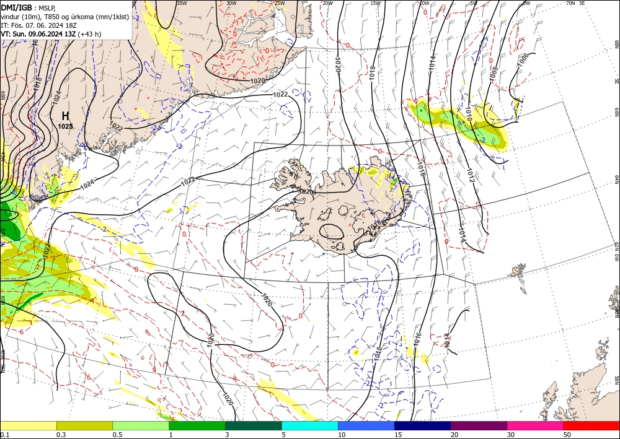Select the pink 30–50 legend color band
Viewport: 620px width, 439px height.
pos(536,425)
